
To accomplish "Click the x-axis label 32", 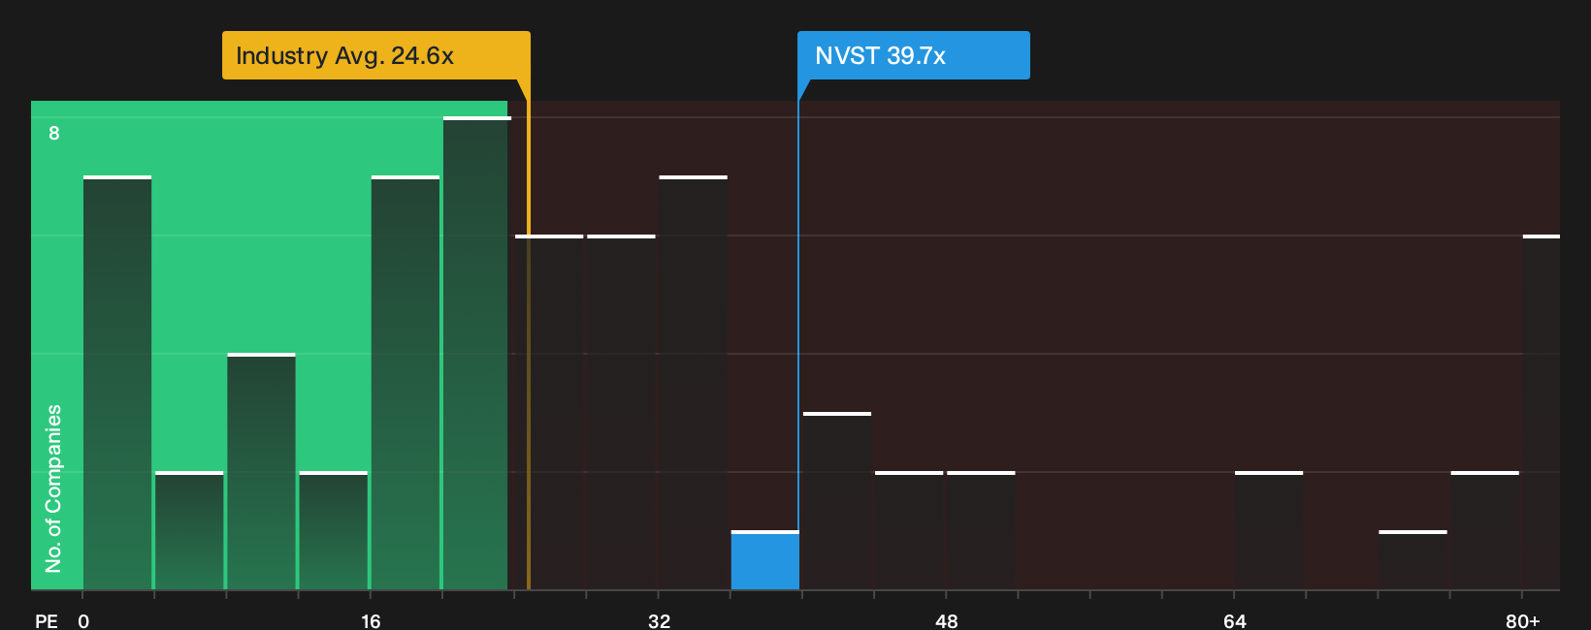I will 659,621.
